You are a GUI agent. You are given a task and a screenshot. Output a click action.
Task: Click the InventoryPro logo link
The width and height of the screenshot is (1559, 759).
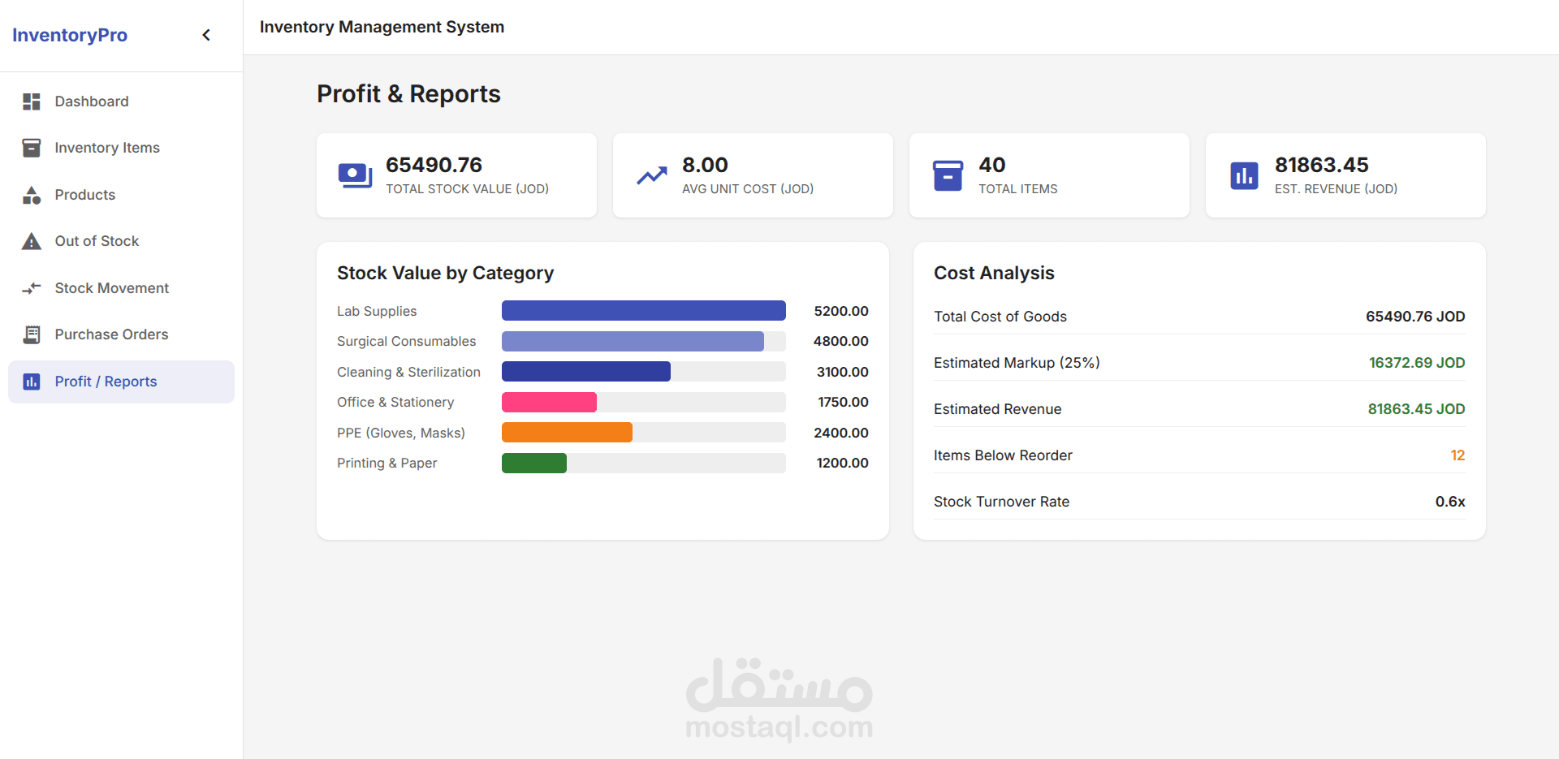(x=70, y=35)
